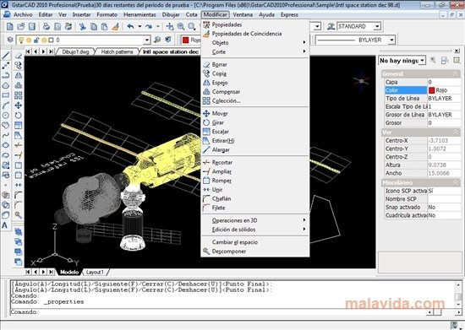Click the Explode tool in the left modify toolbar

pos(19,215)
